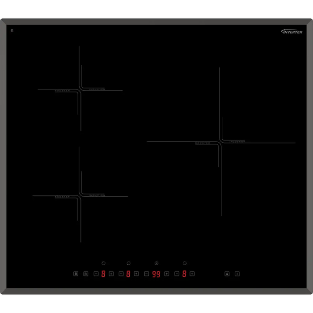
Task: Tap the zone indicator icon above the last display
Action: click(x=185, y=263)
